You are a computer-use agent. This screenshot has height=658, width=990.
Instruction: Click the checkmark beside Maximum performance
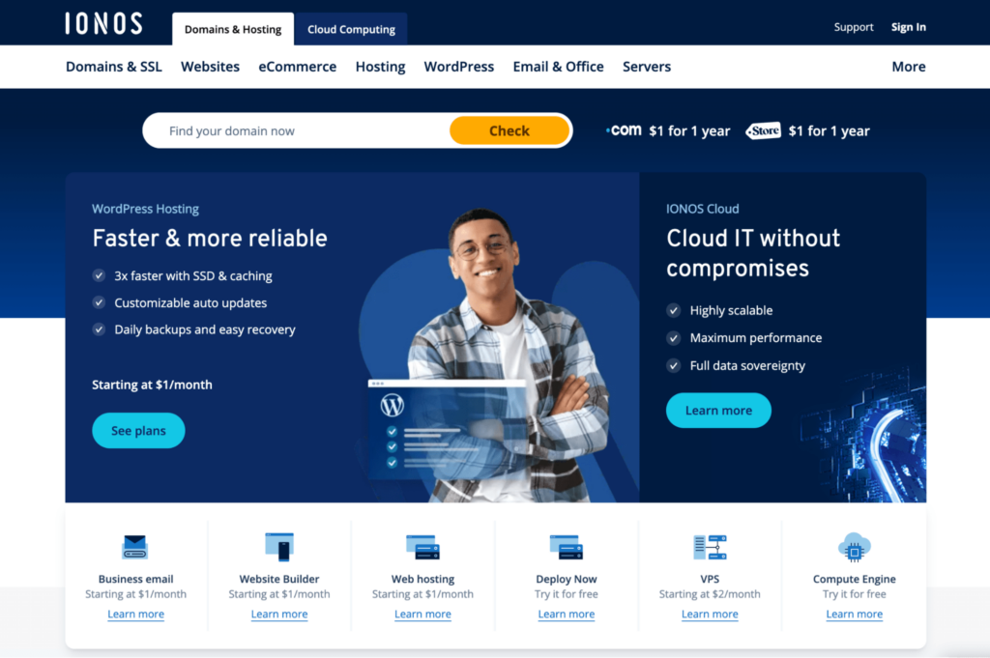(674, 338)
